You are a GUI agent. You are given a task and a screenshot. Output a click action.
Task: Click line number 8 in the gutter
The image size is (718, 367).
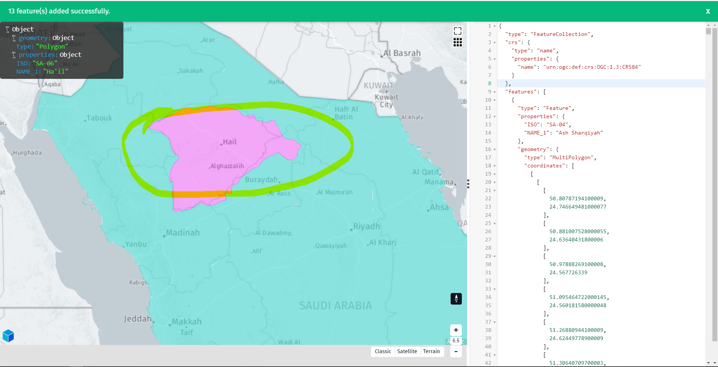[489, 83]
